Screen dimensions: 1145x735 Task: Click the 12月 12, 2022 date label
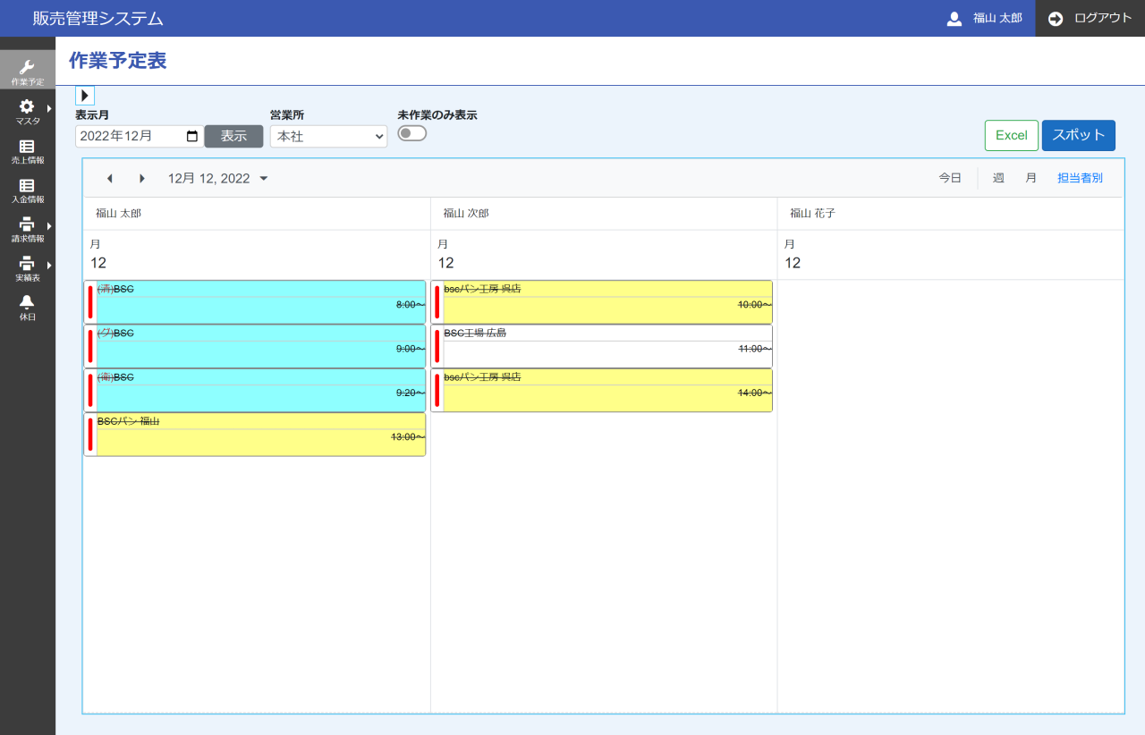tap(209, 178)
